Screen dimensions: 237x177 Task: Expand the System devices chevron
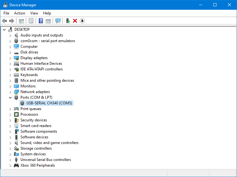pyautogui.click(x=10, y=154)
